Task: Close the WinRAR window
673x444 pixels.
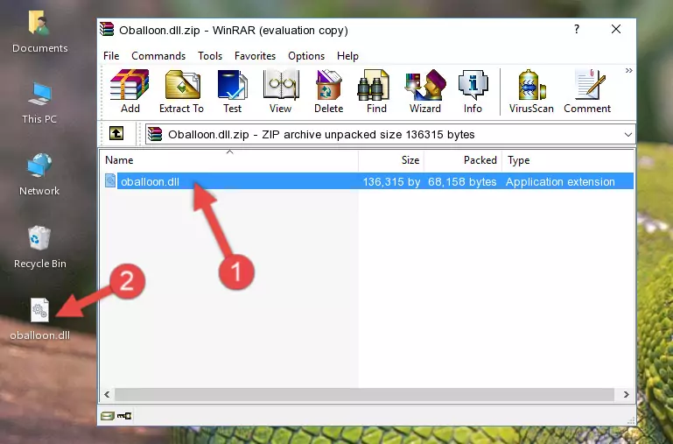Action: (x=616, y=29)
